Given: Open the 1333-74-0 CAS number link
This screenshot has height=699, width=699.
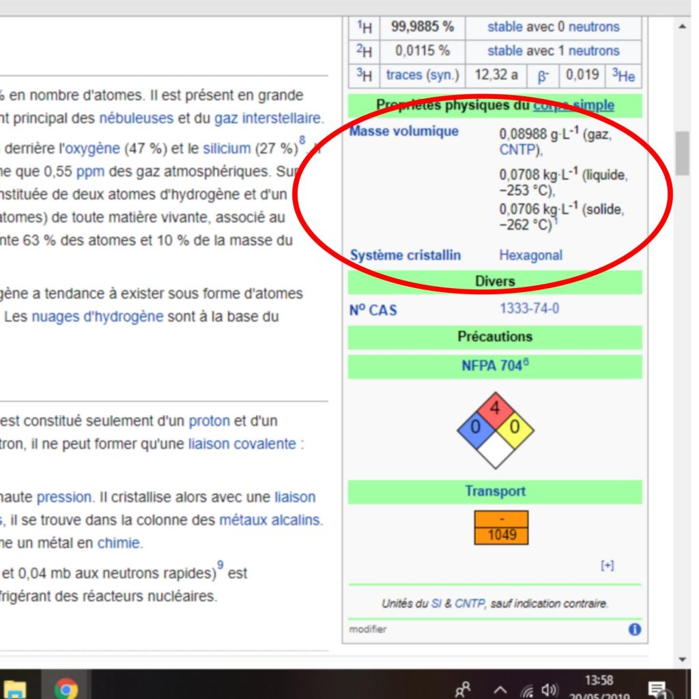Looking at the screenshot, I should 529,309.
